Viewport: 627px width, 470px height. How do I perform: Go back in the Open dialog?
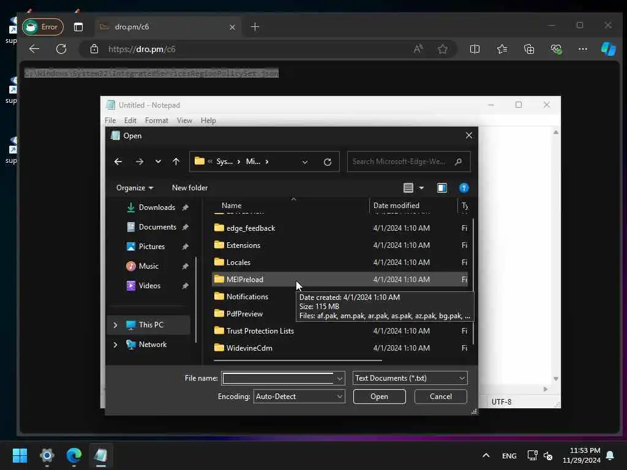click(x=118, y=162)
